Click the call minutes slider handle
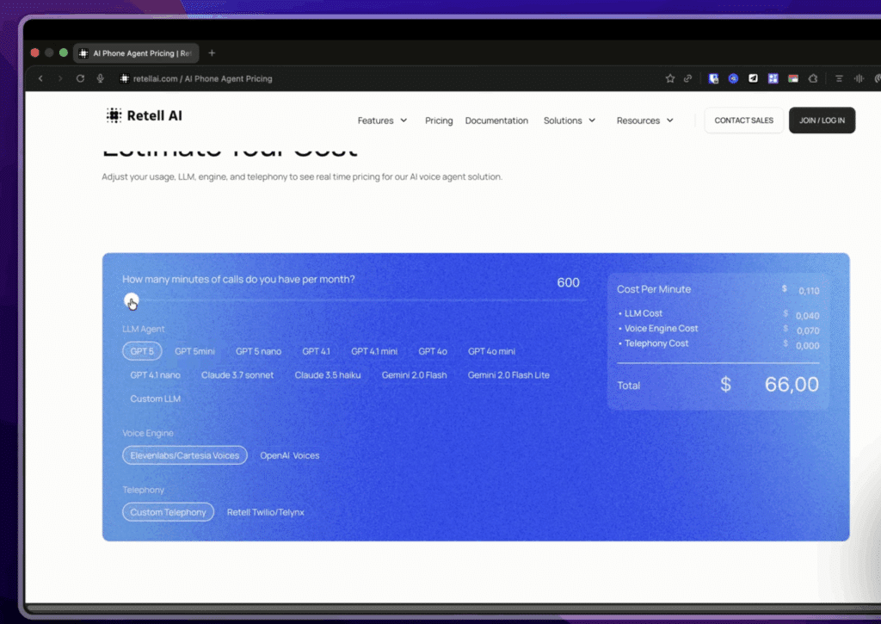The width and height of the screenshot is (881, 624). (x=131, y=300)
